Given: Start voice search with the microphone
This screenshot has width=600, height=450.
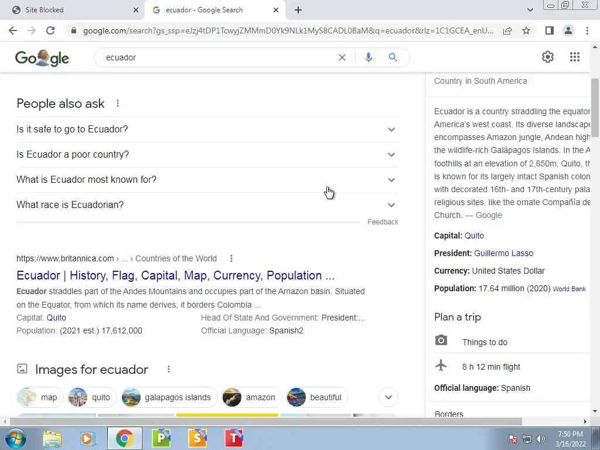Looking at the screenshot, I should (369, 57).
